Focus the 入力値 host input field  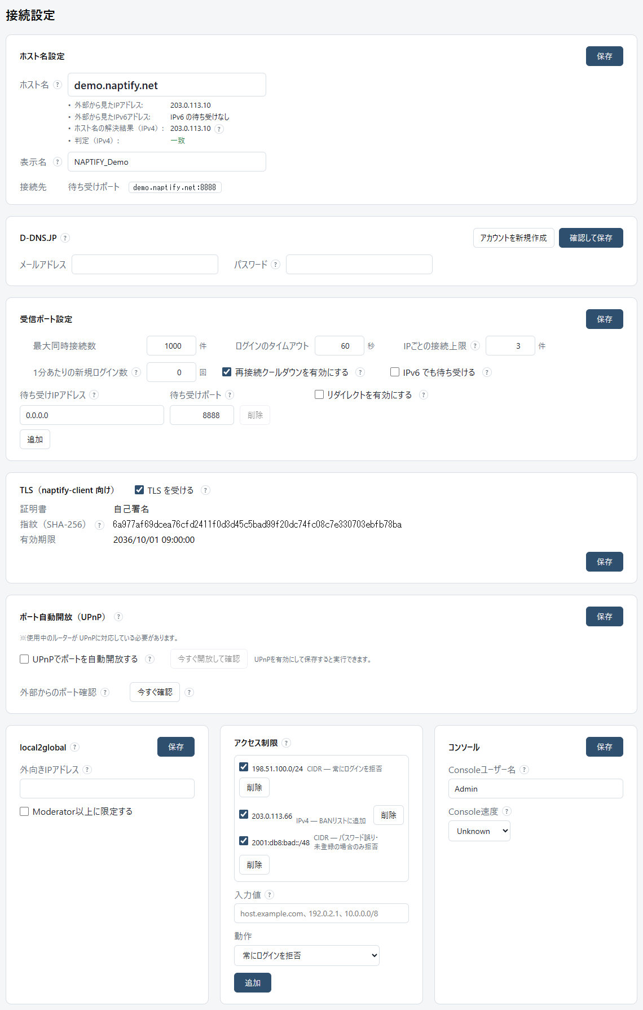321,914
